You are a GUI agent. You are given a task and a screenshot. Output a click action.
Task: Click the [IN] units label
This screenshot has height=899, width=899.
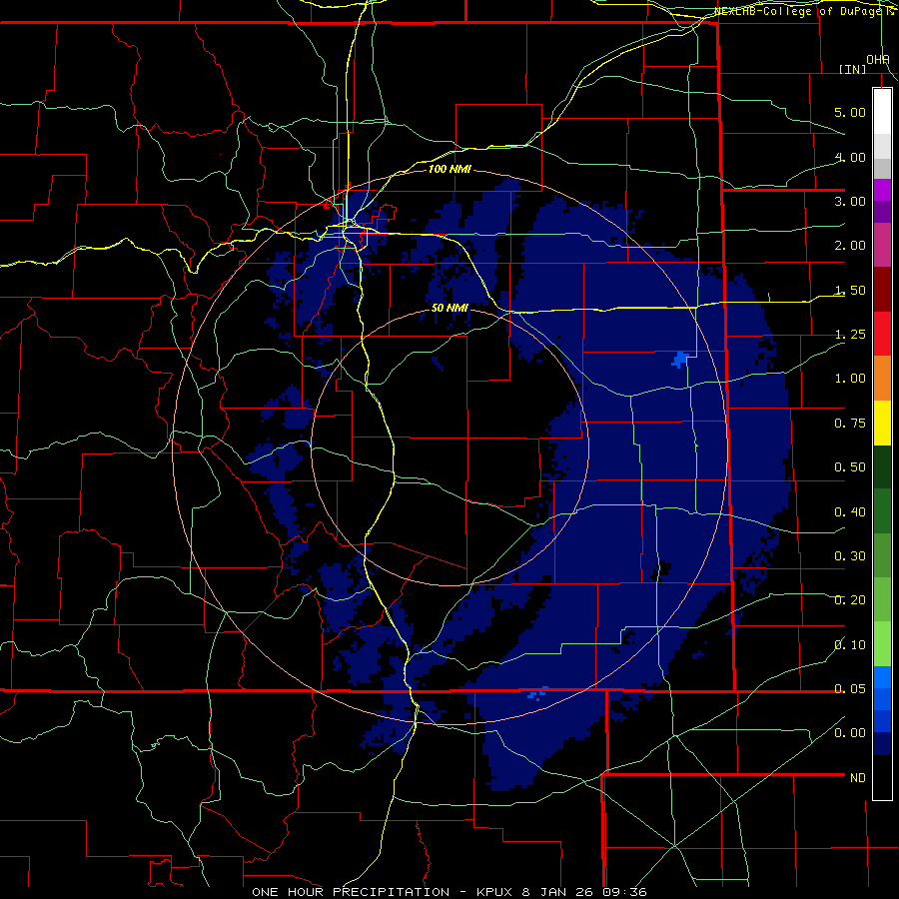coord(853,69)
